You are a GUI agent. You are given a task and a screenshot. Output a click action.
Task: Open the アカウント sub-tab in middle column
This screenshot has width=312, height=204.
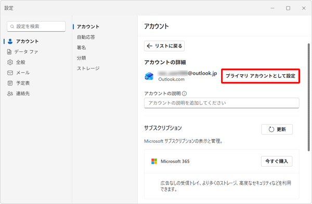click(x=88, y=26)
